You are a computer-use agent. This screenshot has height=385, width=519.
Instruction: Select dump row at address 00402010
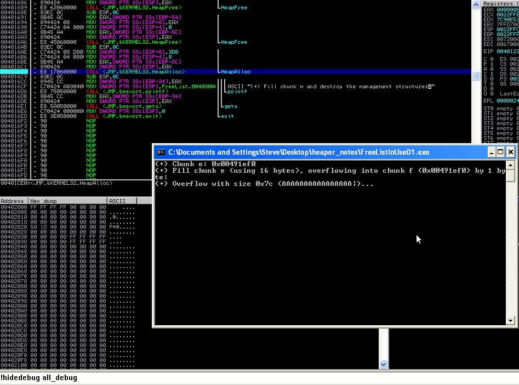click(68, 217)
